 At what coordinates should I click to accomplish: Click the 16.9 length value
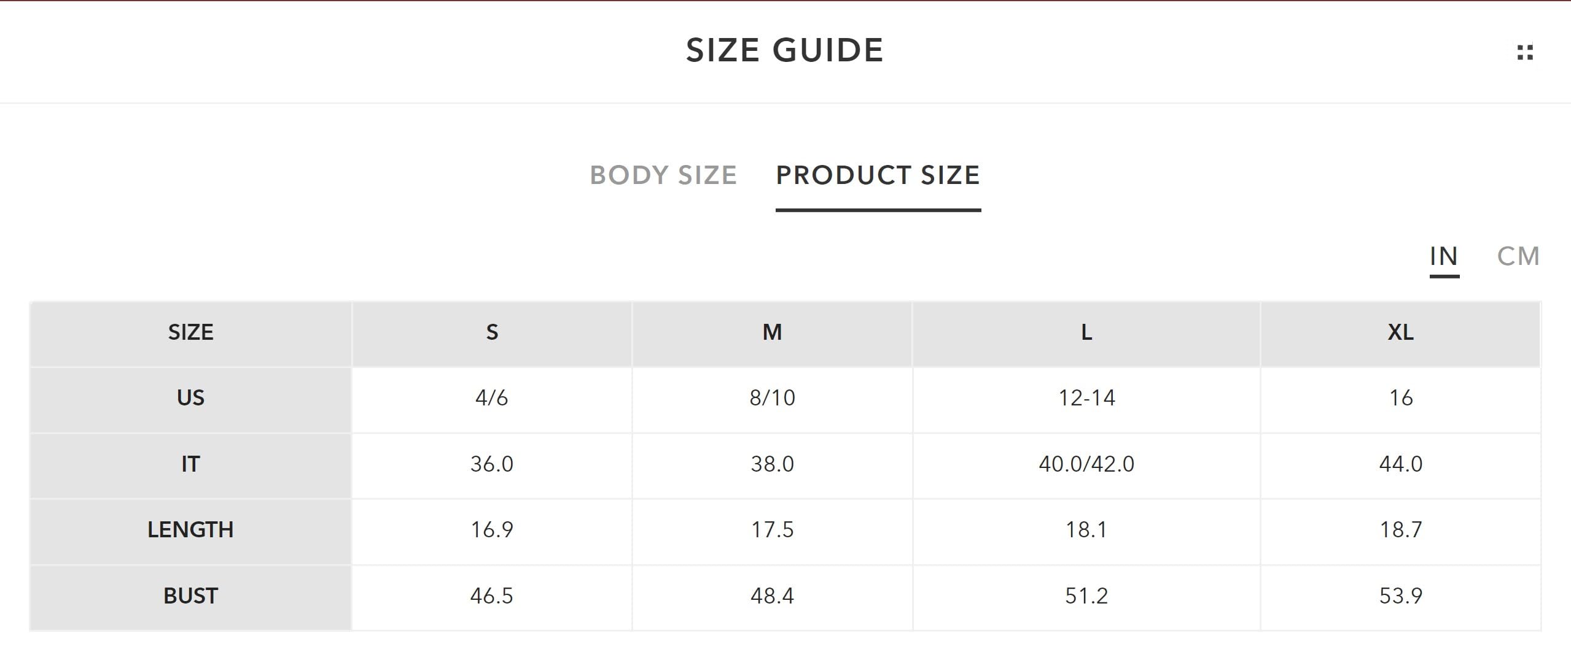pos(492,530)
